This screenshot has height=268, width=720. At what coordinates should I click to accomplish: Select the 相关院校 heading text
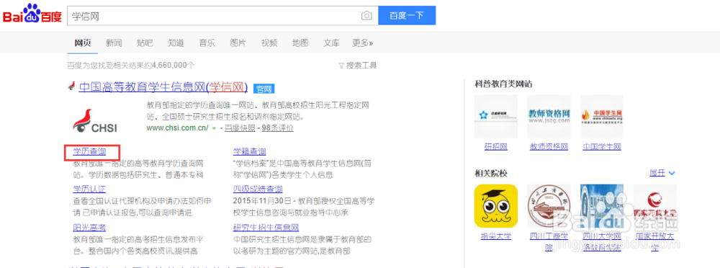coord(491,174)
